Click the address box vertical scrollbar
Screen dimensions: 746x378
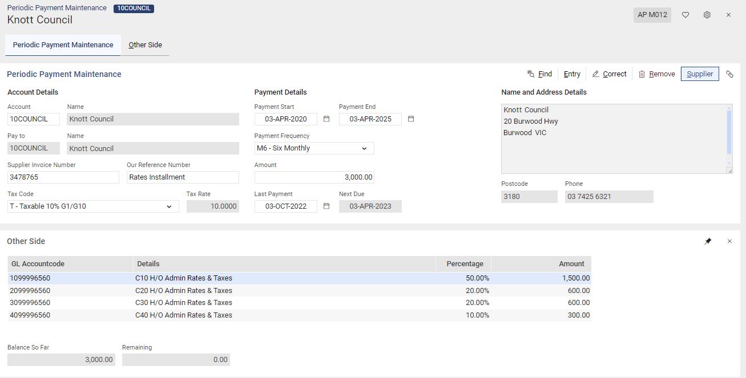[x=729, y=132]
